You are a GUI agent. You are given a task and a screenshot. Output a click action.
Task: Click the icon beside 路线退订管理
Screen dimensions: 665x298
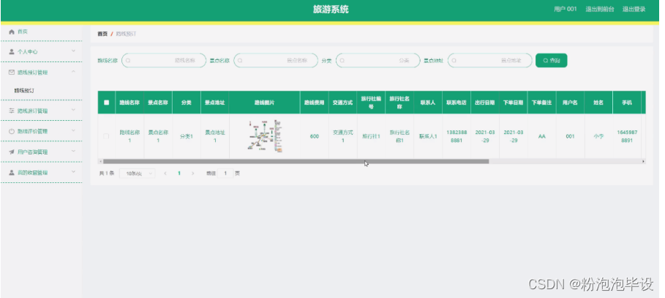[12, 111]
